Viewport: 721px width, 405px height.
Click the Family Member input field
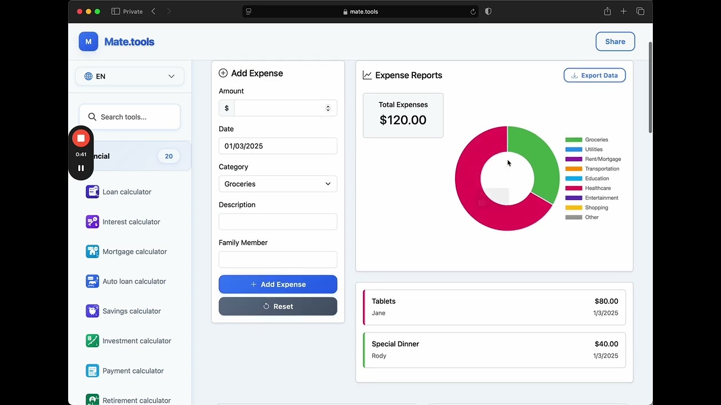[278, 259]
